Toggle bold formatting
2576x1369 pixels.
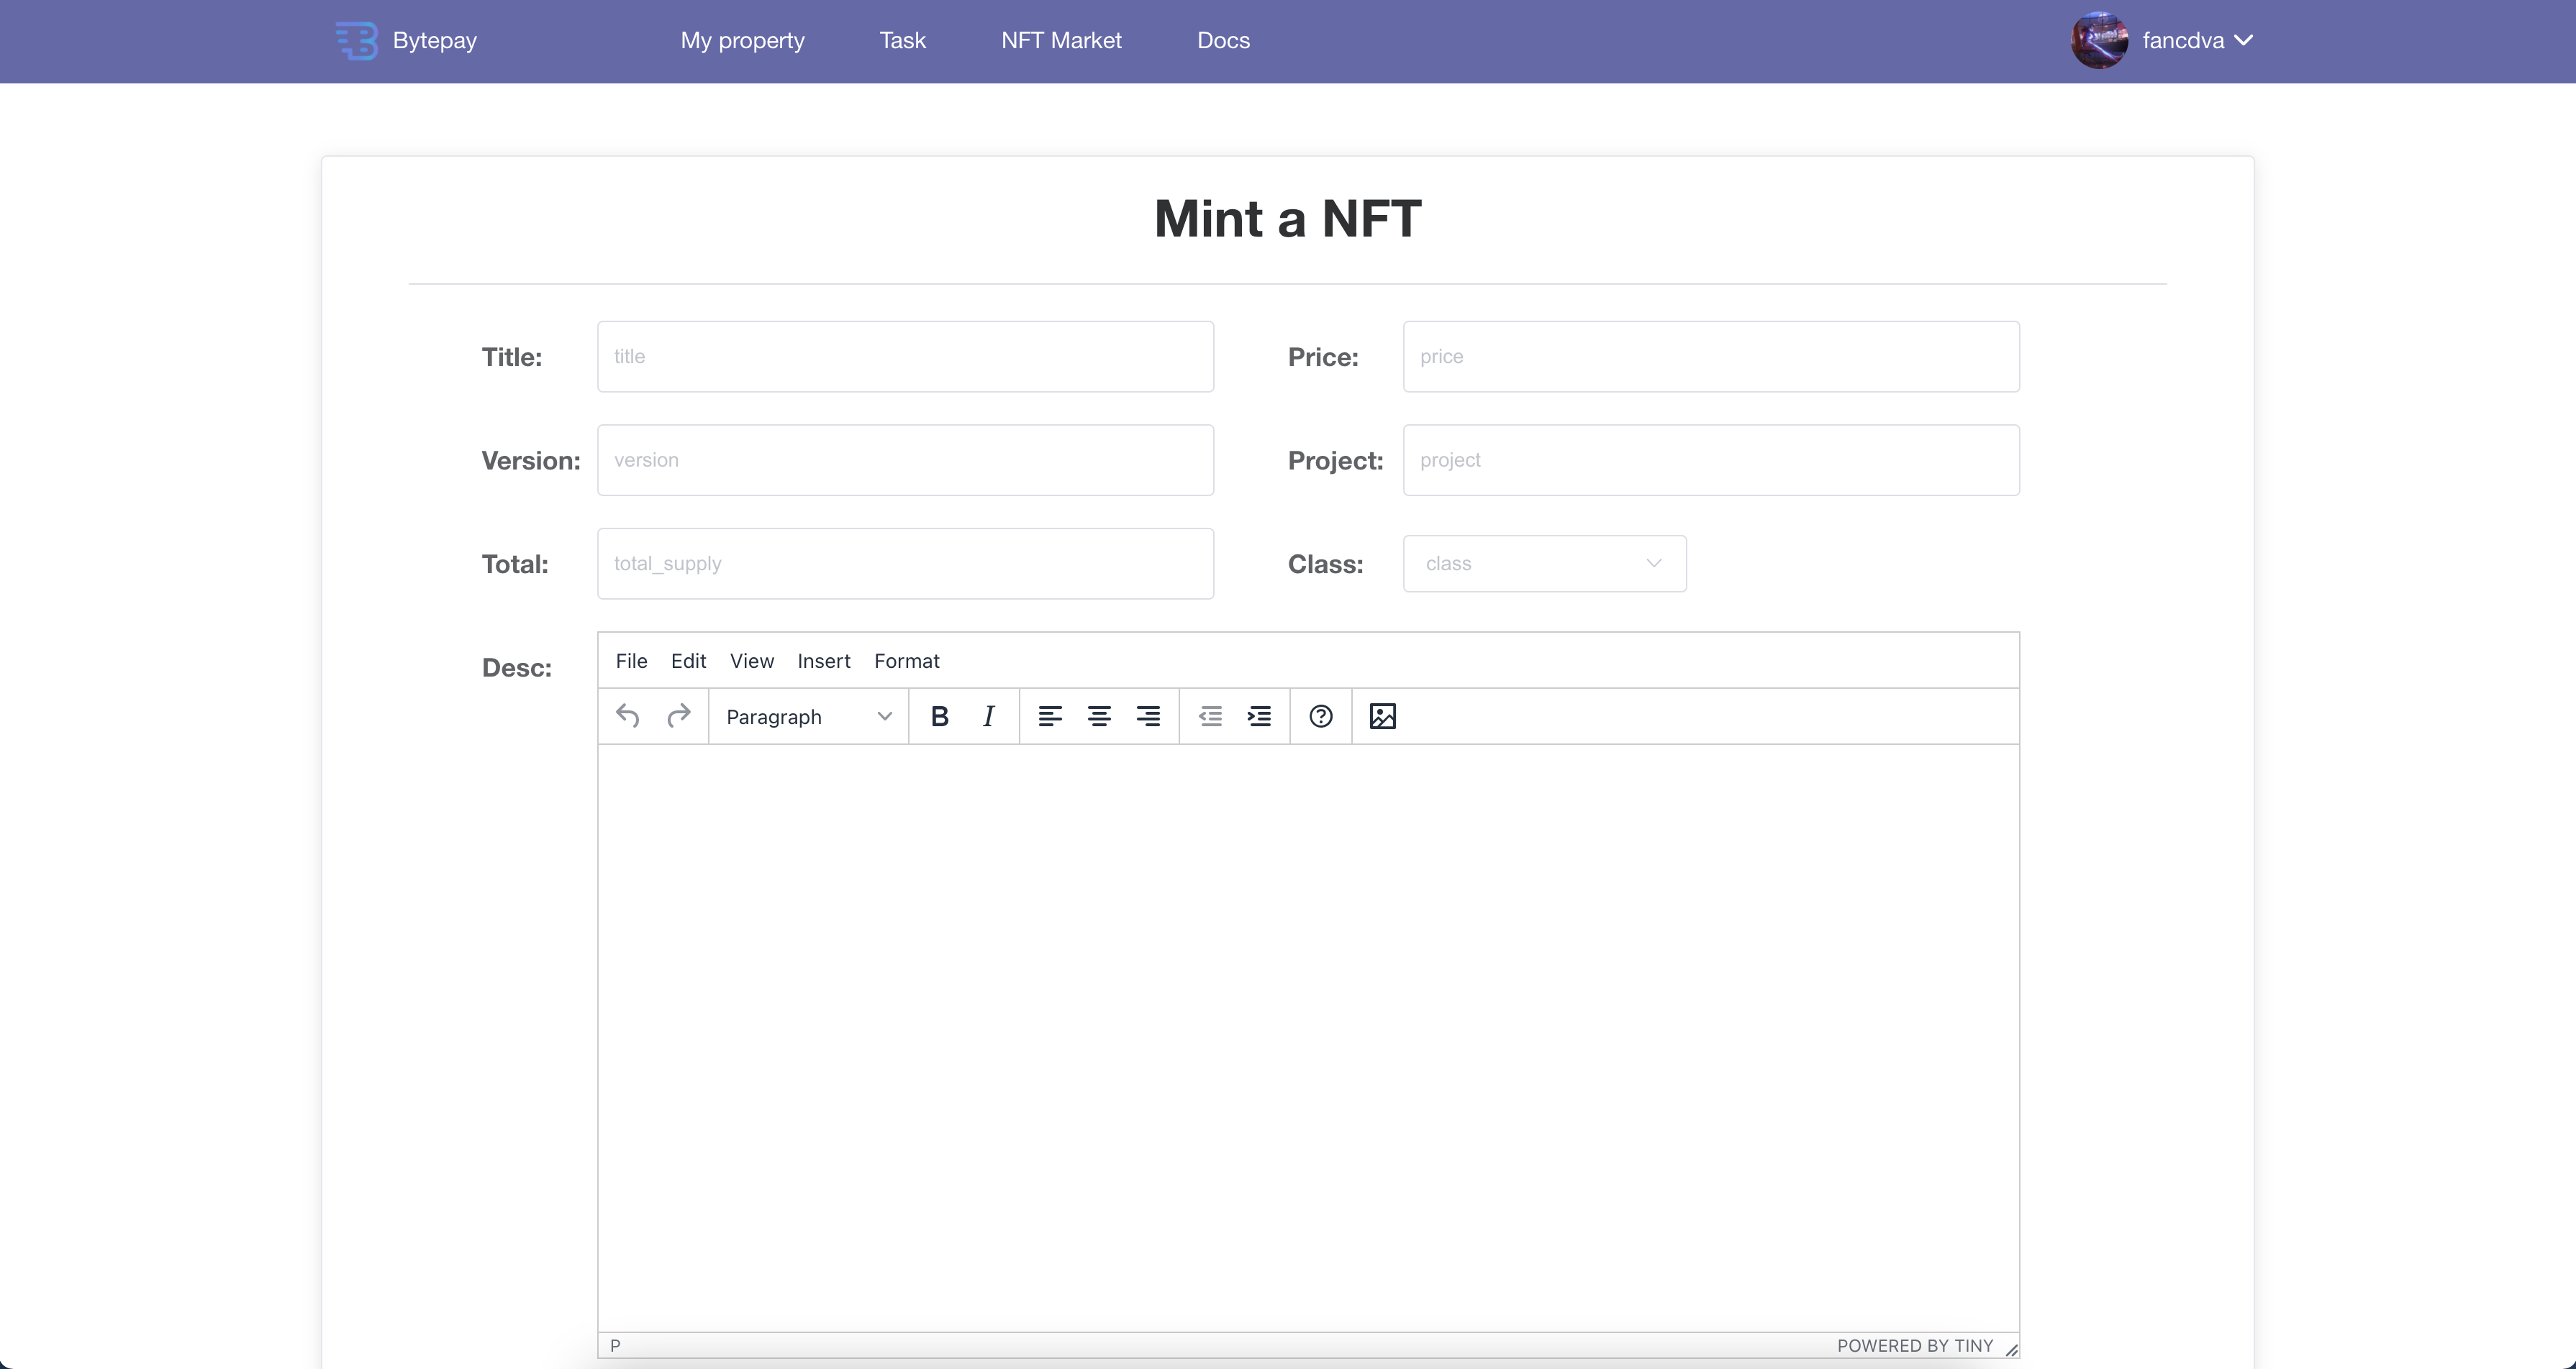click(940, 716)
